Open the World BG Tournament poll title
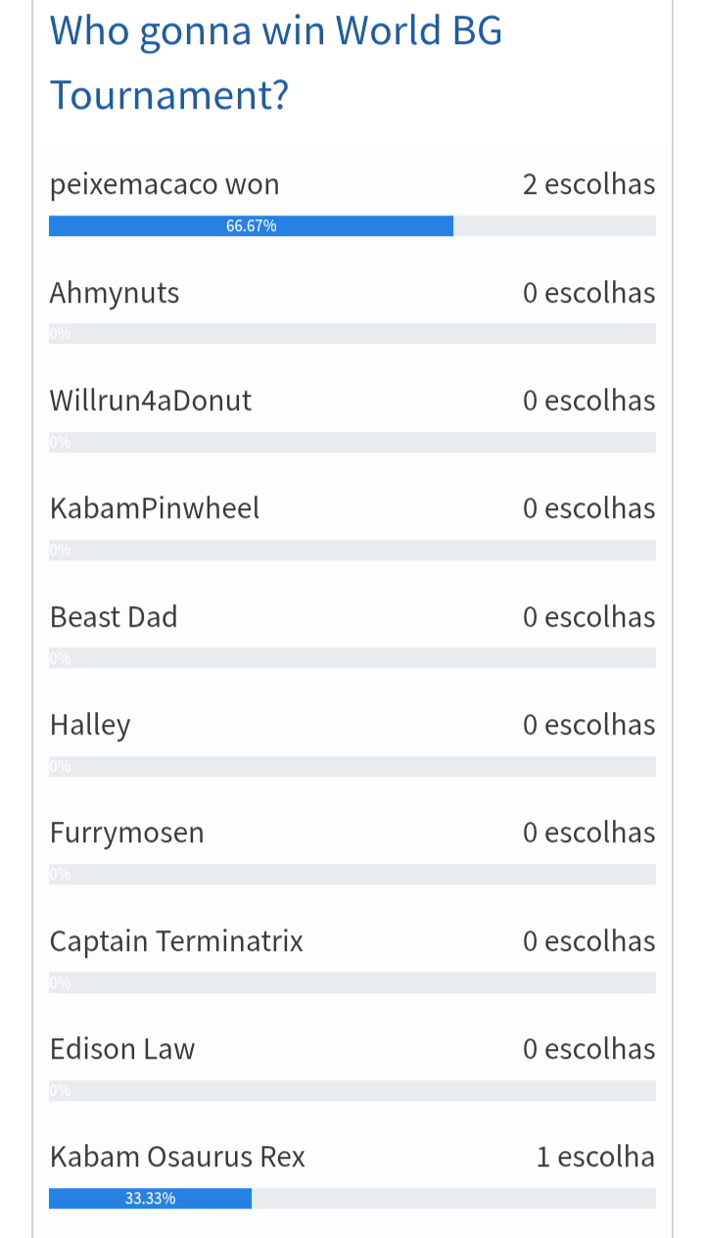The width and height of the screenshot is (705, 1238). (275, 64)
